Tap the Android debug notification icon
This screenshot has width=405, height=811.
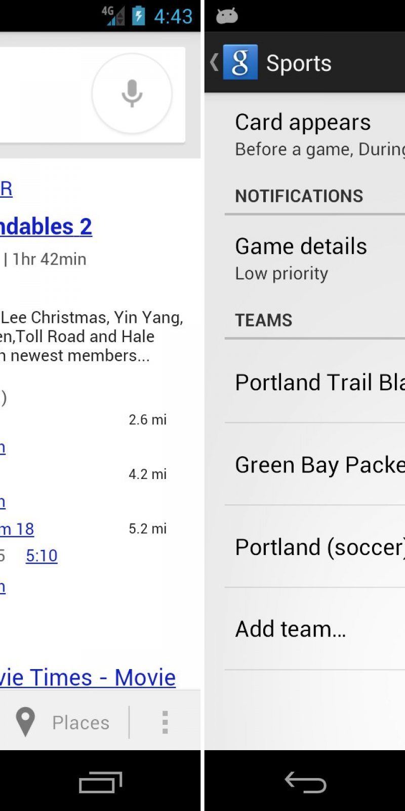click(227, 16)
